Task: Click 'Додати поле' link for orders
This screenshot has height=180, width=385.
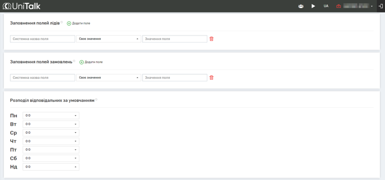Action: click(94, 62)
